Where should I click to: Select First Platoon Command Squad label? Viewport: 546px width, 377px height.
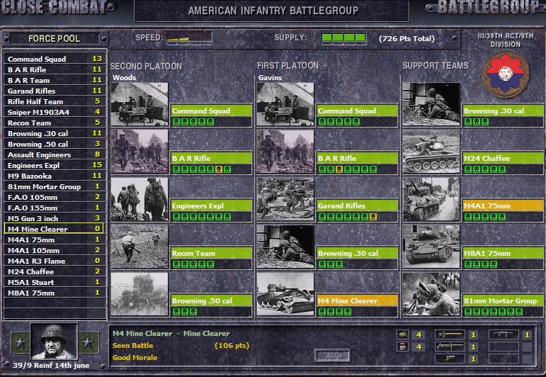[357, 111]
